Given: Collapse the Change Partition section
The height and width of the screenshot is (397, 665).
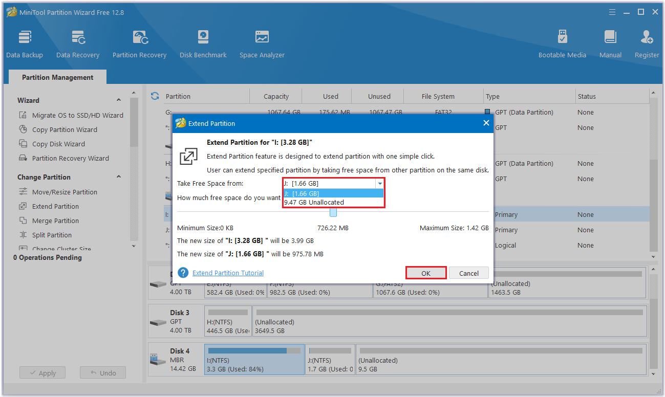Looking at the screenshot, I should click(119, 177).
